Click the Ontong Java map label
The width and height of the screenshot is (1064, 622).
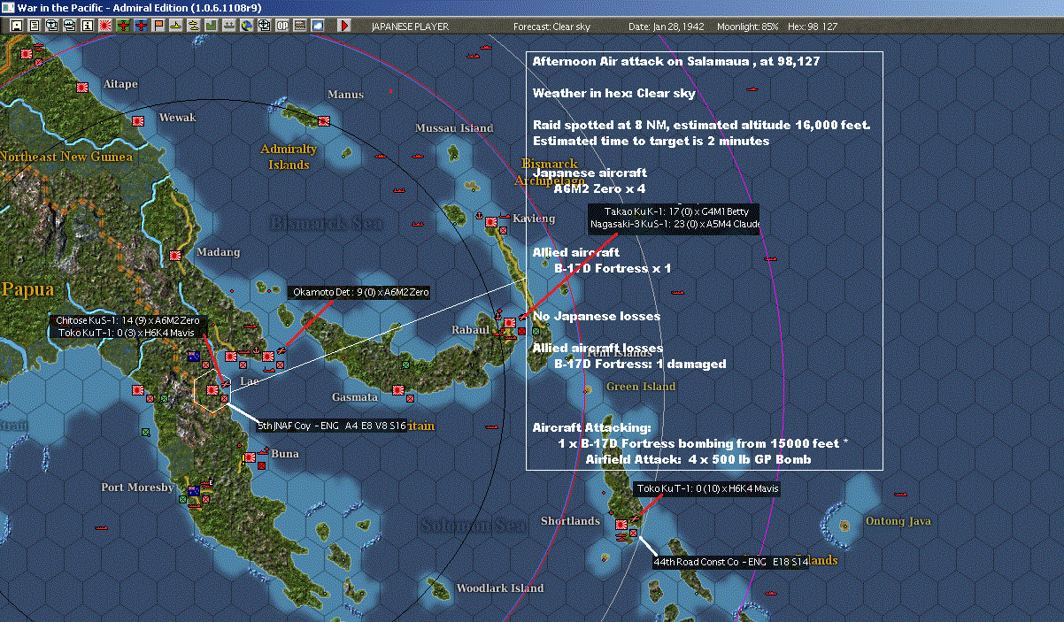pyautogui.click(x=898, y=521)
